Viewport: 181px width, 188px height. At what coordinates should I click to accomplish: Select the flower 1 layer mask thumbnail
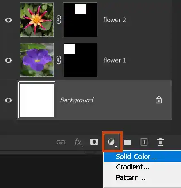[80, 60]
